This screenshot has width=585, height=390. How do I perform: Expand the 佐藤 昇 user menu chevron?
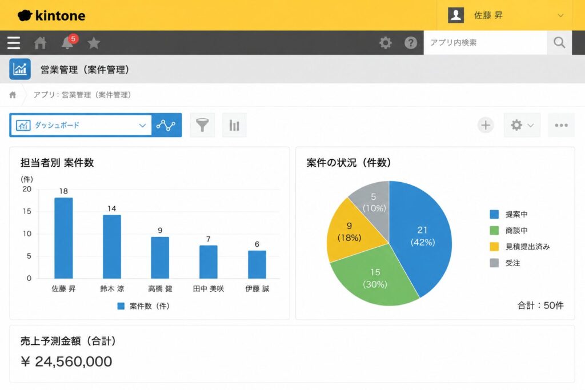pos(560,15)
